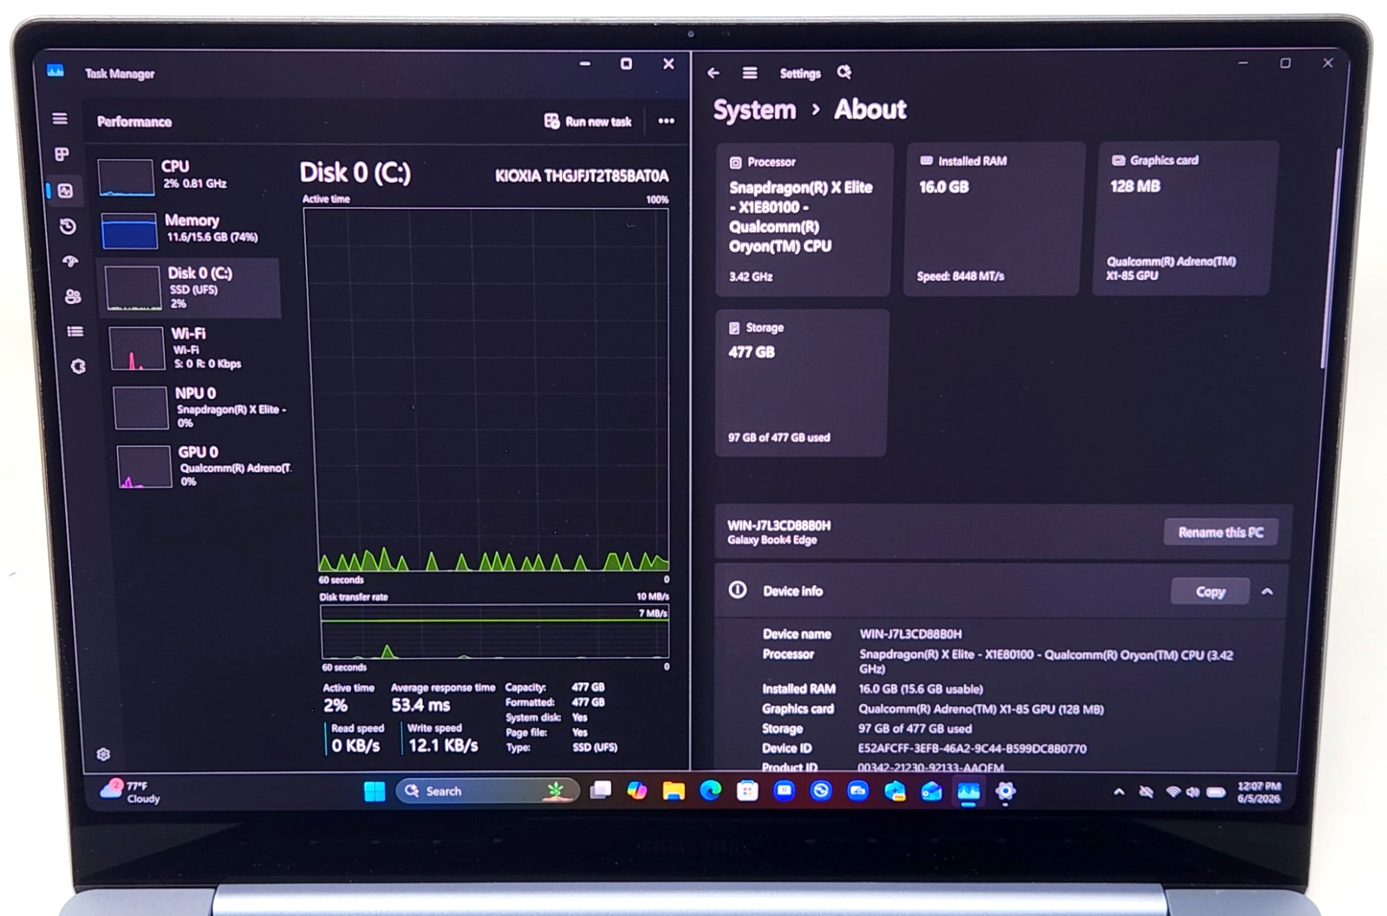Select the Performance icon in Task Manager sidebar
This screenshot has height=916, width=1387.
[65, 191]
